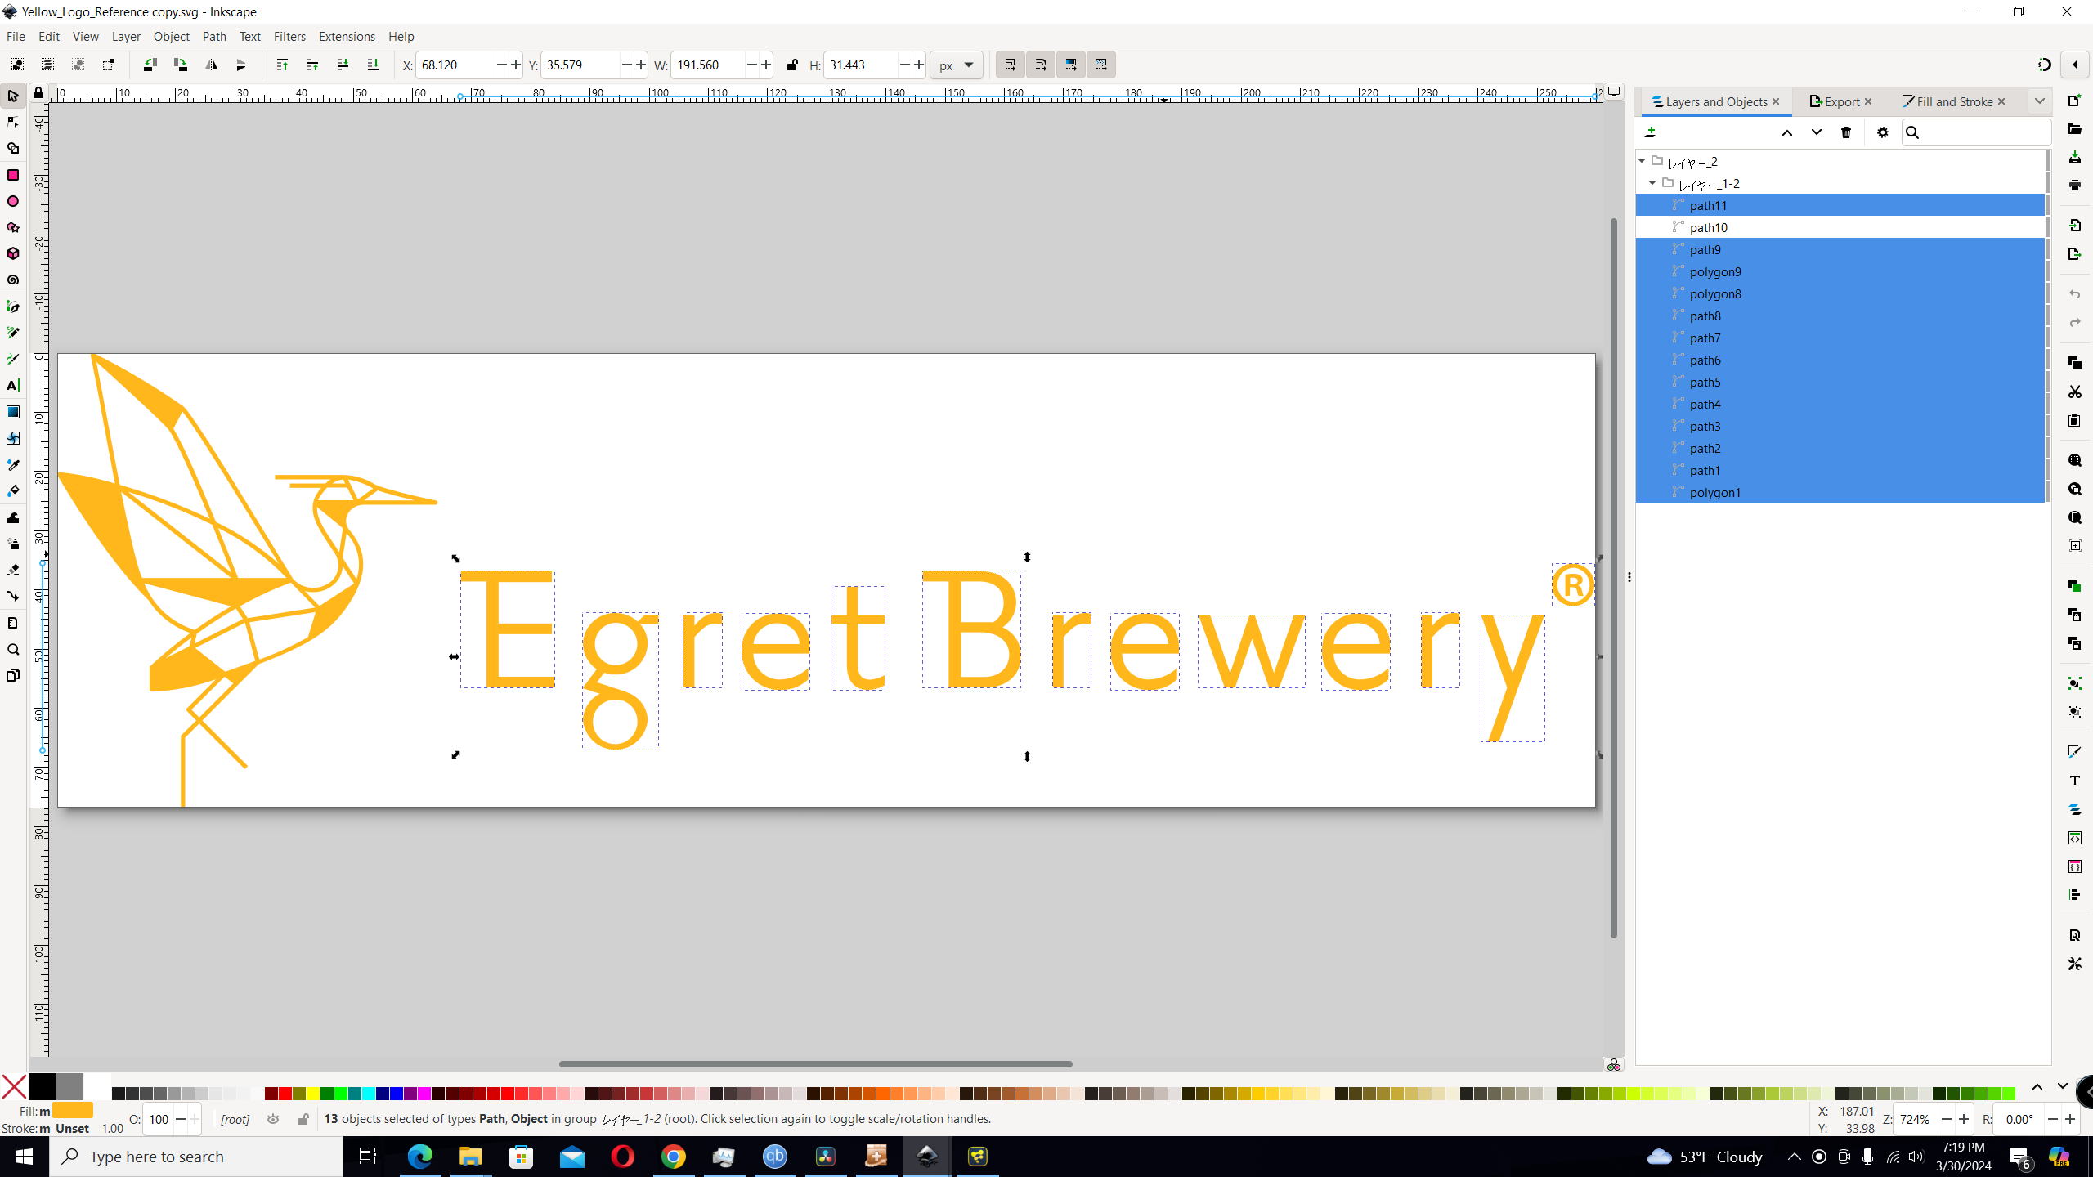Switch to Fill and Stroke tab
Screen dimensions: 2093x1177
pos(1947,101)
